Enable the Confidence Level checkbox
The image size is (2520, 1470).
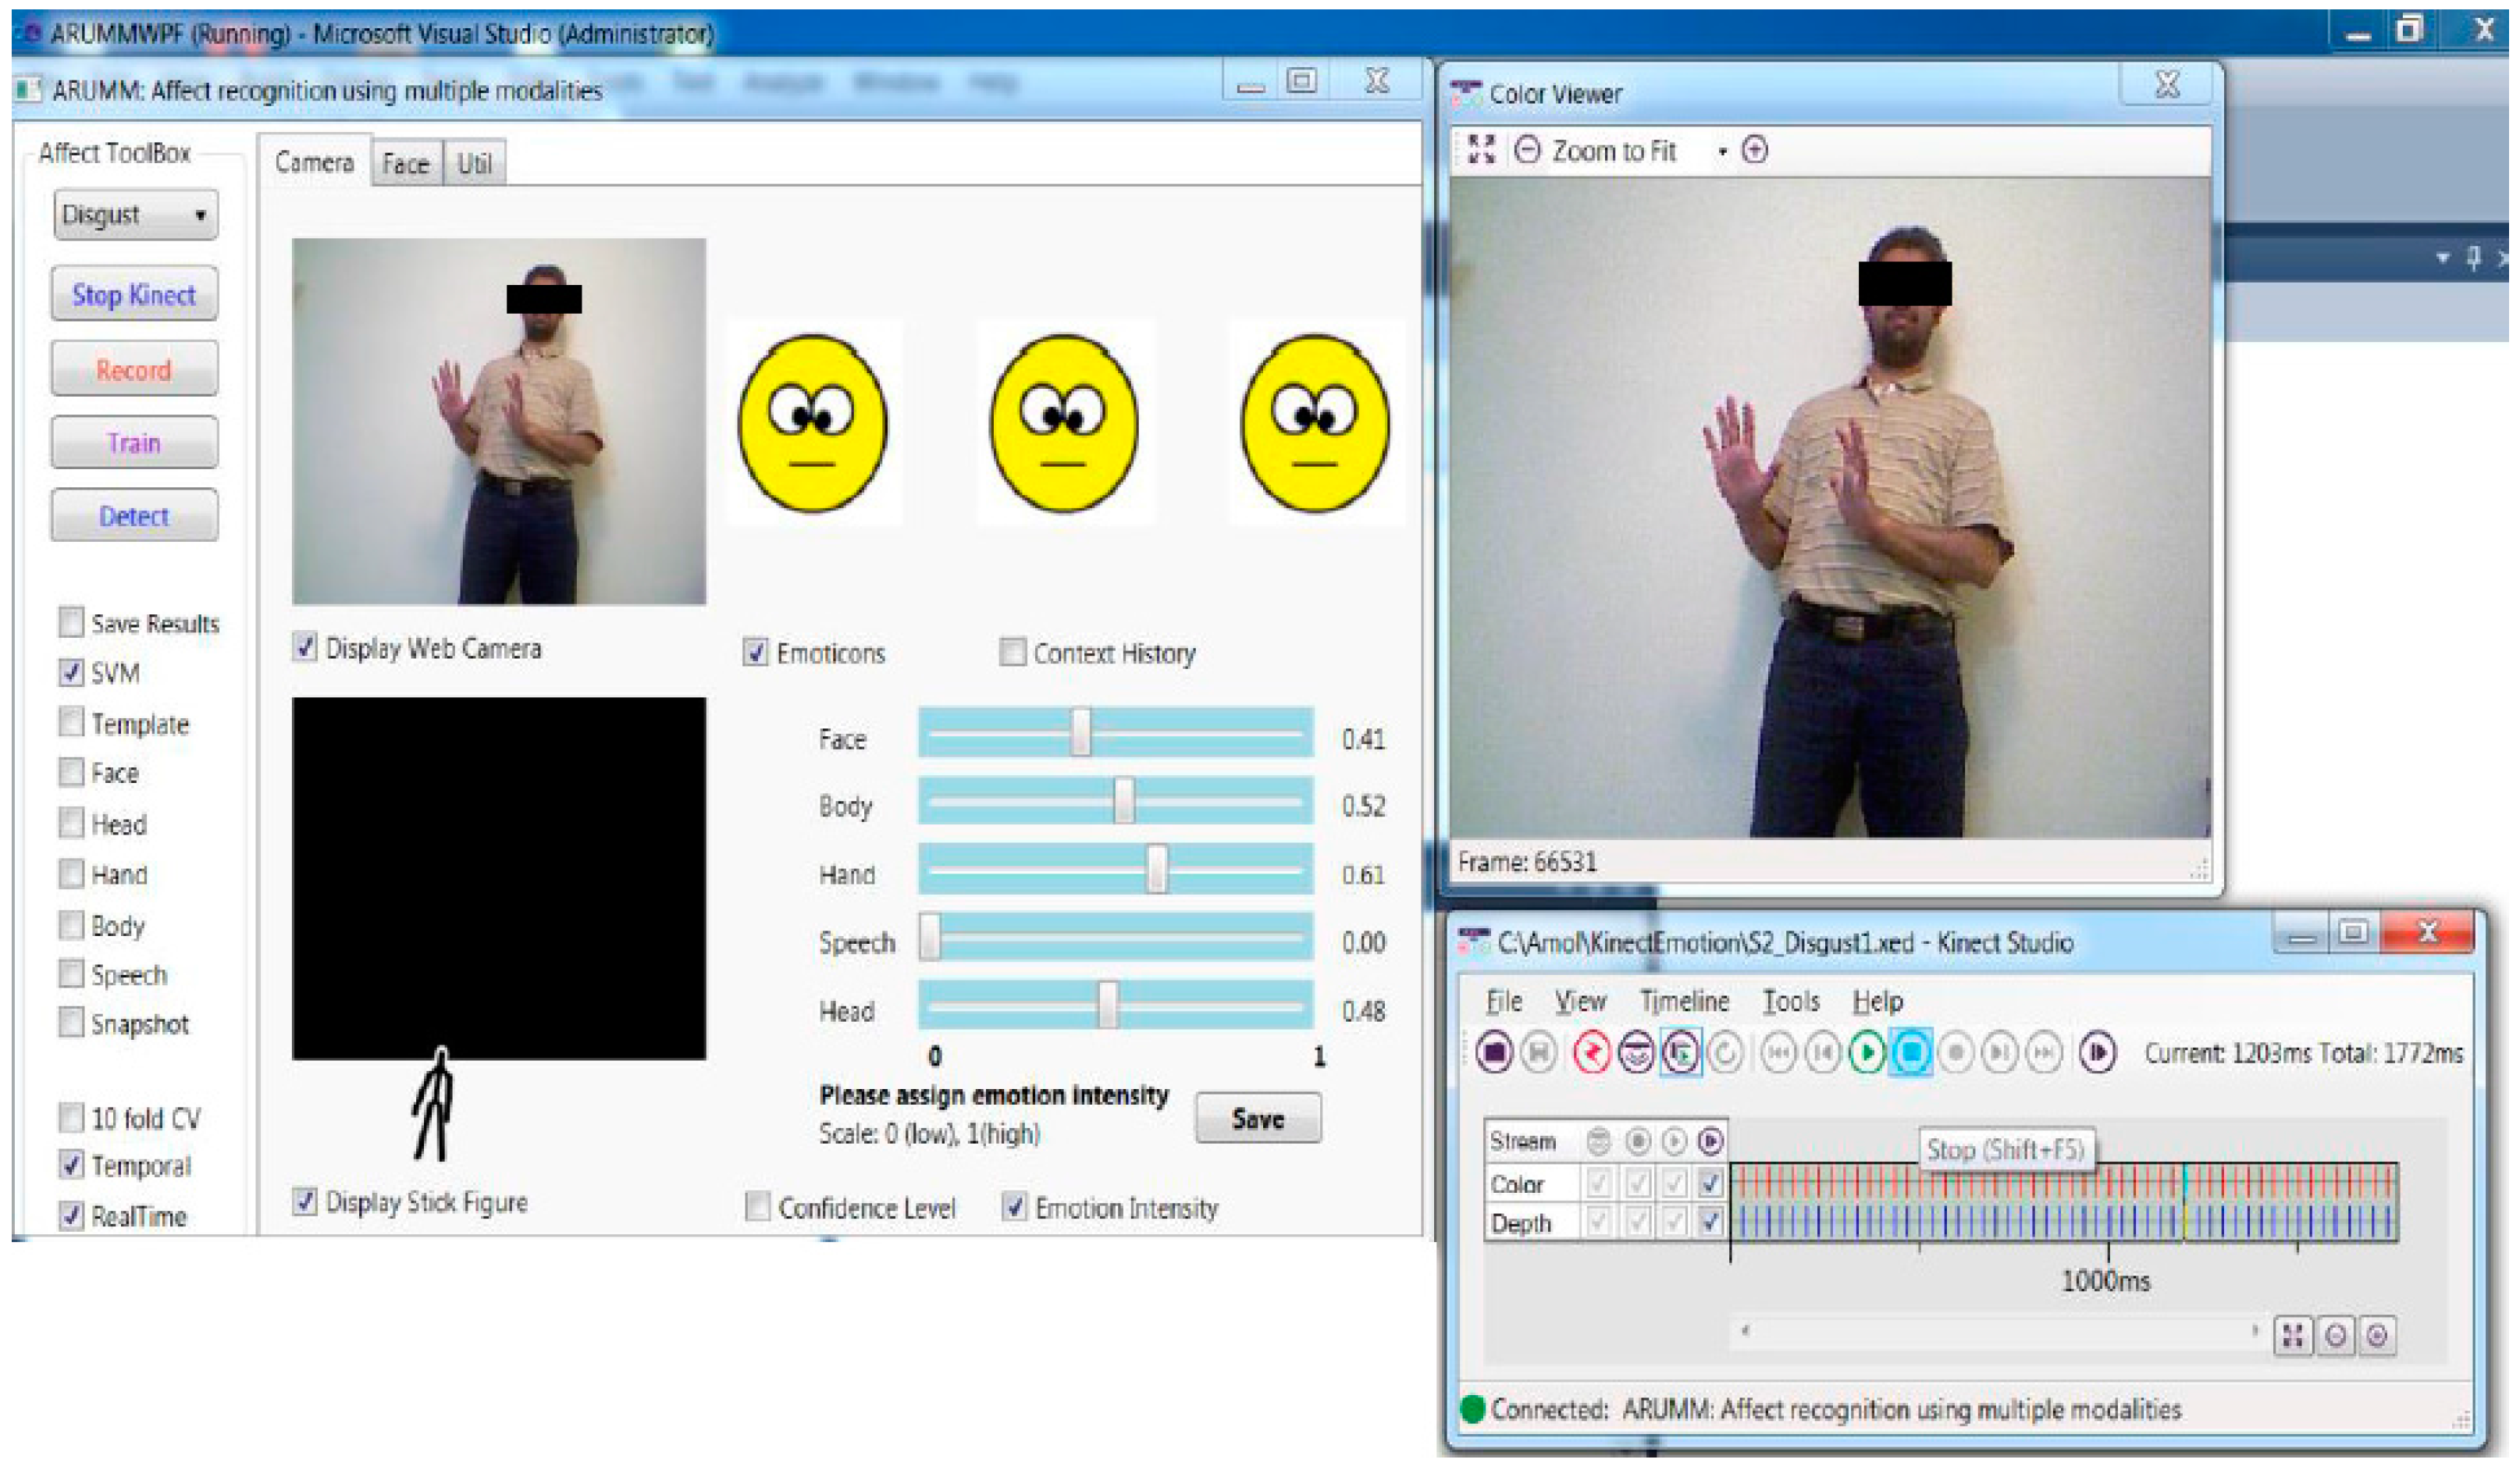coord(757,1207)
